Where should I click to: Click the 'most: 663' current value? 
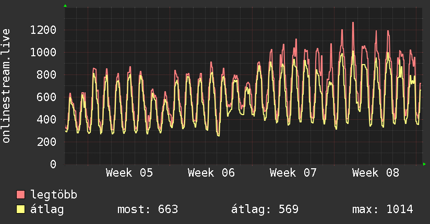point(148,209)
